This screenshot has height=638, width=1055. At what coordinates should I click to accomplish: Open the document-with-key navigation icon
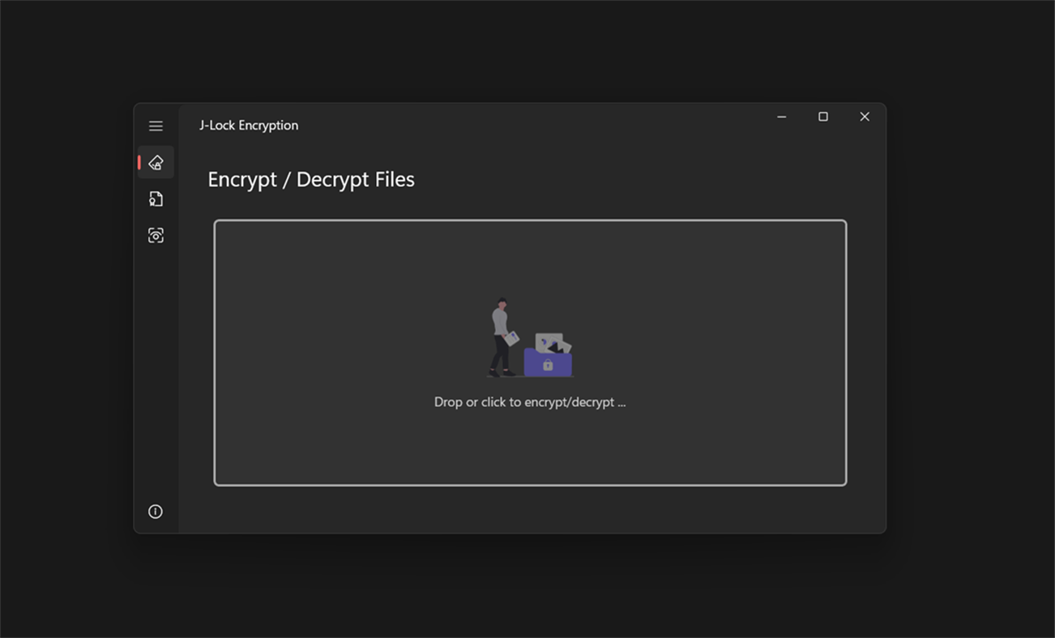click(x=156, y=198)
